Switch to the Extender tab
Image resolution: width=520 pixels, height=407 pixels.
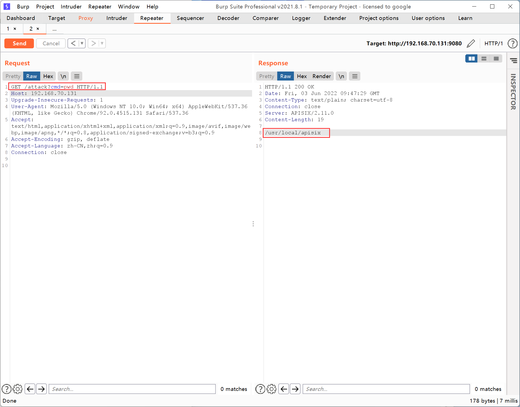click(335, 18)
